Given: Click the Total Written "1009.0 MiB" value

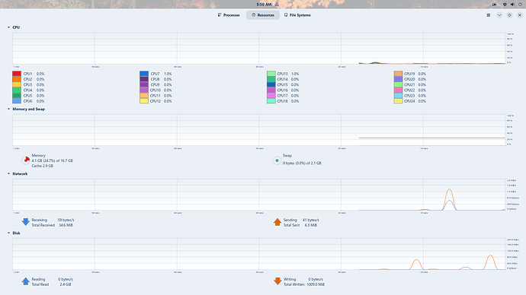Looking at the screenshot, I should click(316, 284).
